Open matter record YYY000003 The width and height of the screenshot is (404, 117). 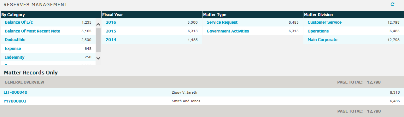tap(15, 101)
